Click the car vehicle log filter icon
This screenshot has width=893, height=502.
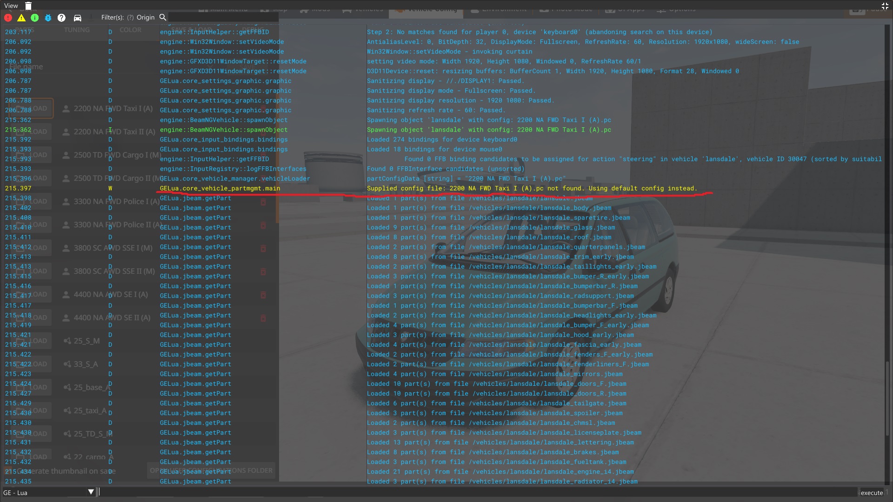78,18
